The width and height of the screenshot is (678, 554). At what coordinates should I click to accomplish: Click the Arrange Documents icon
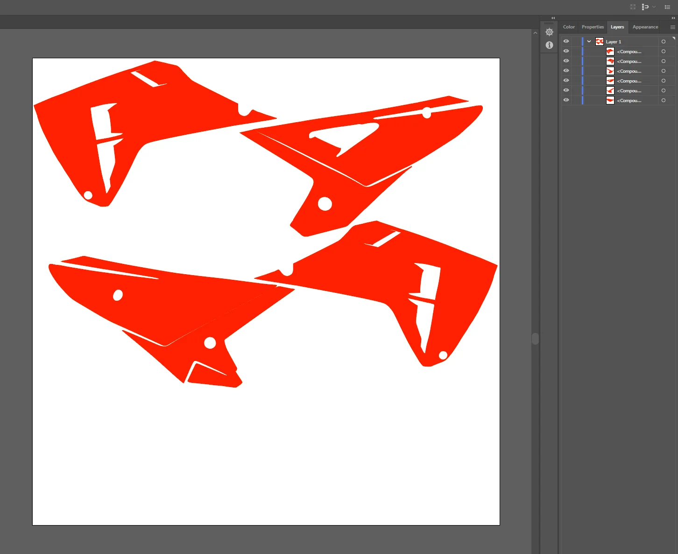pyautogui.click(x=633, y=7)
